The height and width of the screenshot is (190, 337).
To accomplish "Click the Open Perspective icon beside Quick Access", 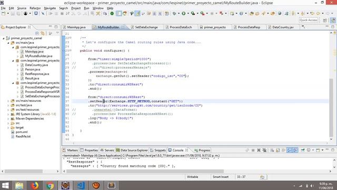I will coord(325,20).
